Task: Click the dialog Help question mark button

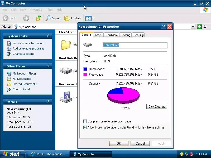Action: pos(164,27)
